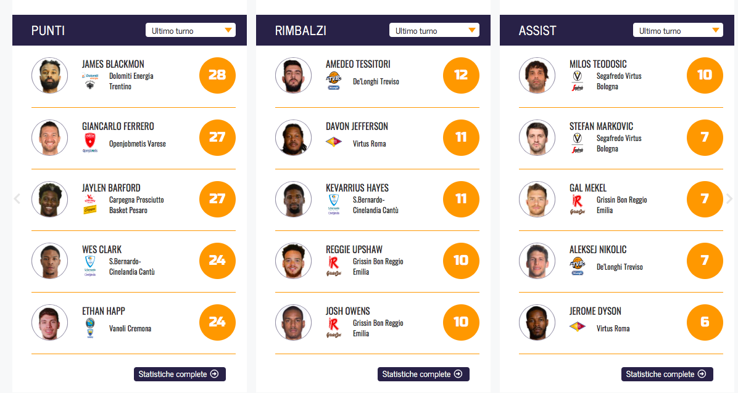Click Vanoli Cremona logo beside Ethan Happ

[90, 328]
